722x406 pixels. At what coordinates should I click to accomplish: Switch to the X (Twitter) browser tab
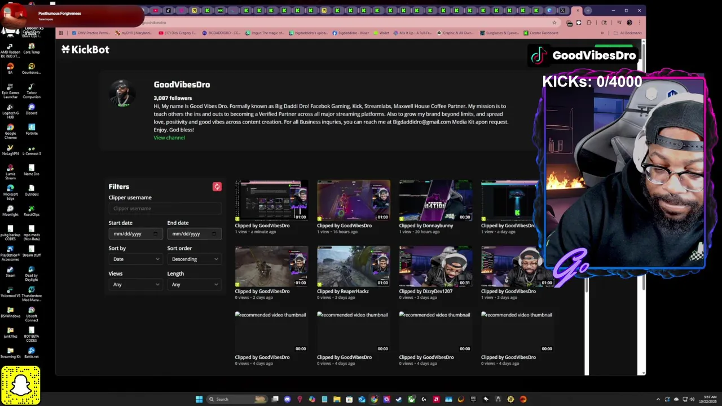[x=562, y=10]
